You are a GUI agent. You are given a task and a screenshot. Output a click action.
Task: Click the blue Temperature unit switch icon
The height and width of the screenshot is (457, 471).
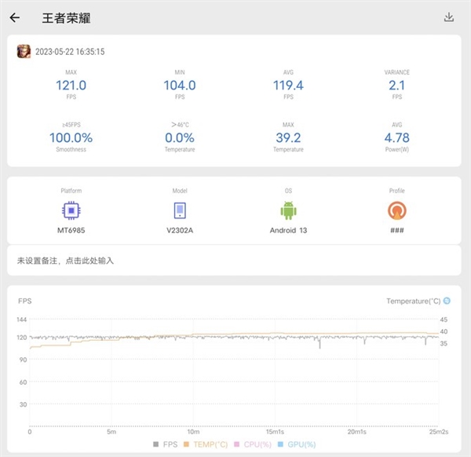coord(447,301)
